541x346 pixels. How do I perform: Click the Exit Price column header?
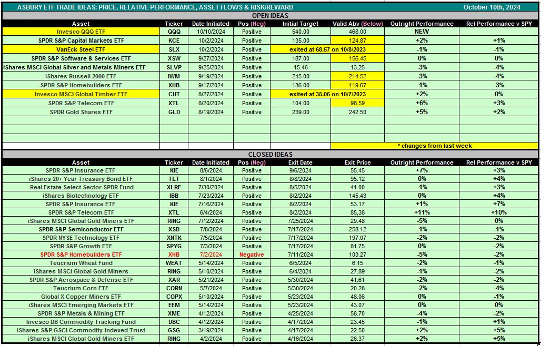pos(357,162)
